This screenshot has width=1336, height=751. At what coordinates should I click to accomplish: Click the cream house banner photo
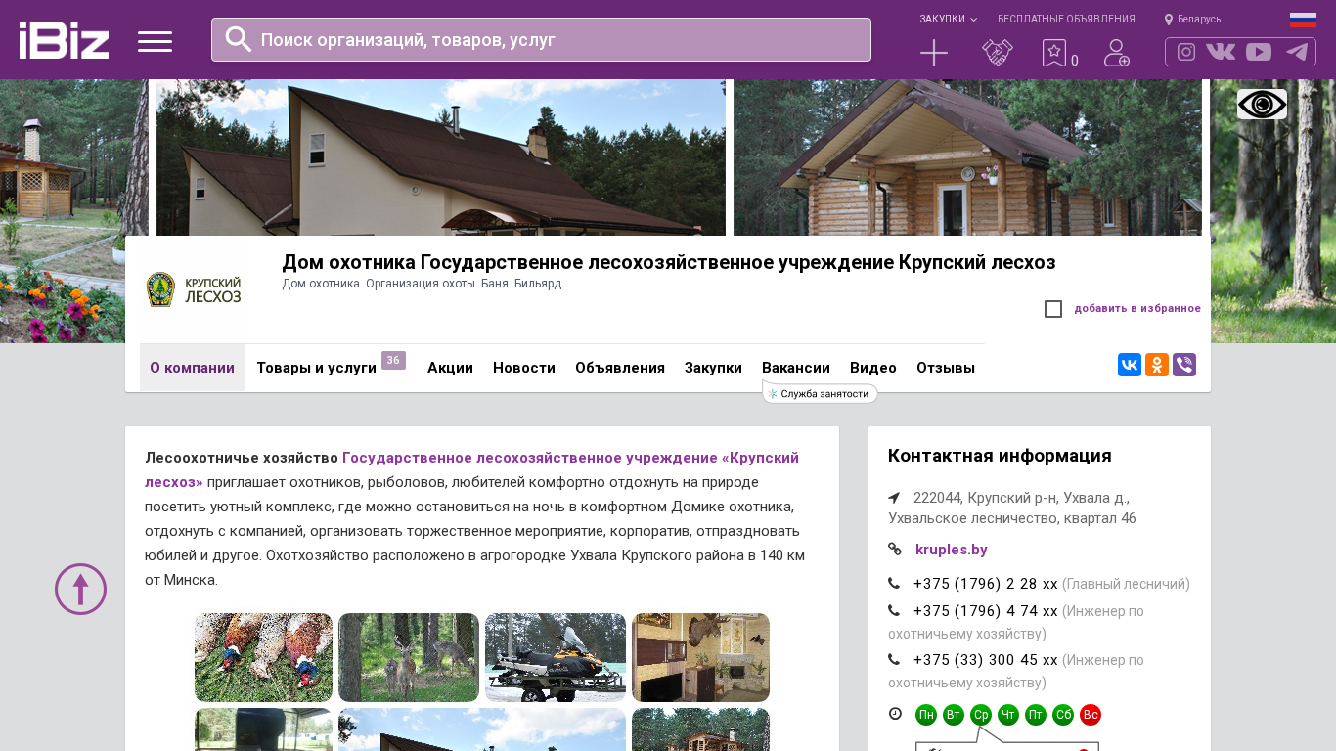click(441, 157)
